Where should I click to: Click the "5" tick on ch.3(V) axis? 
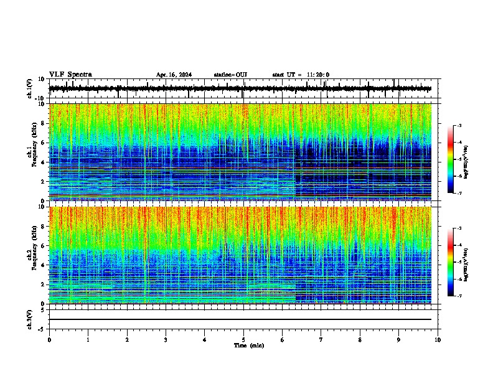pyautogui.click(x=44, y=310)
